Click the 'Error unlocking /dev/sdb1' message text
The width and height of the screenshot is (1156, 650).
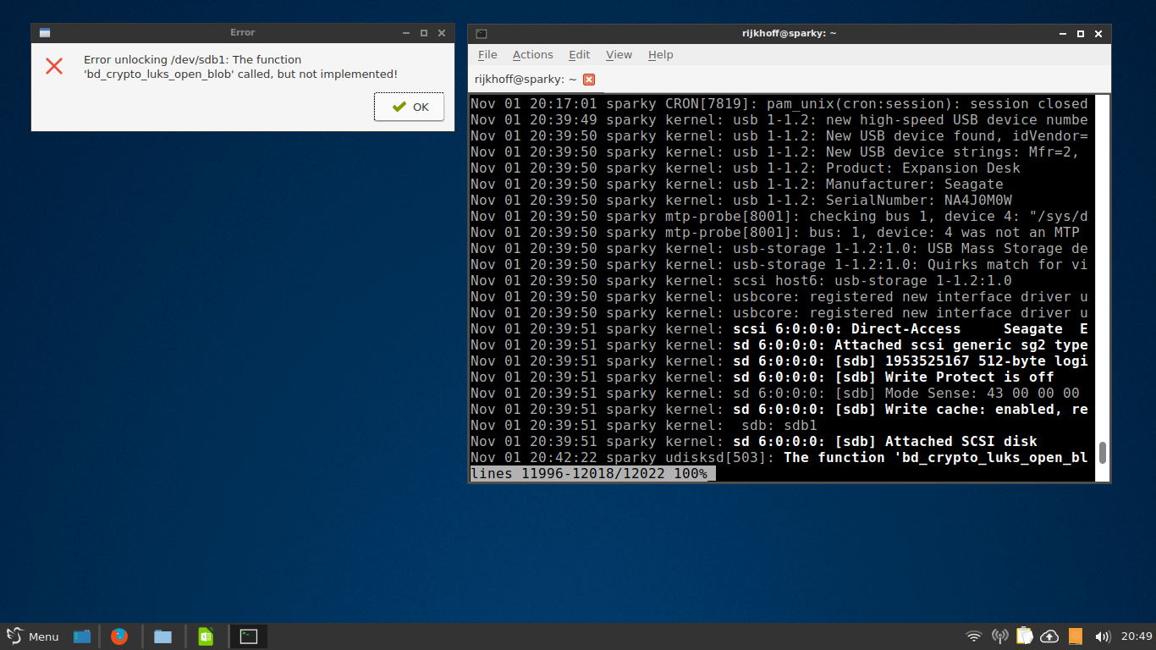tap(240, 67)
